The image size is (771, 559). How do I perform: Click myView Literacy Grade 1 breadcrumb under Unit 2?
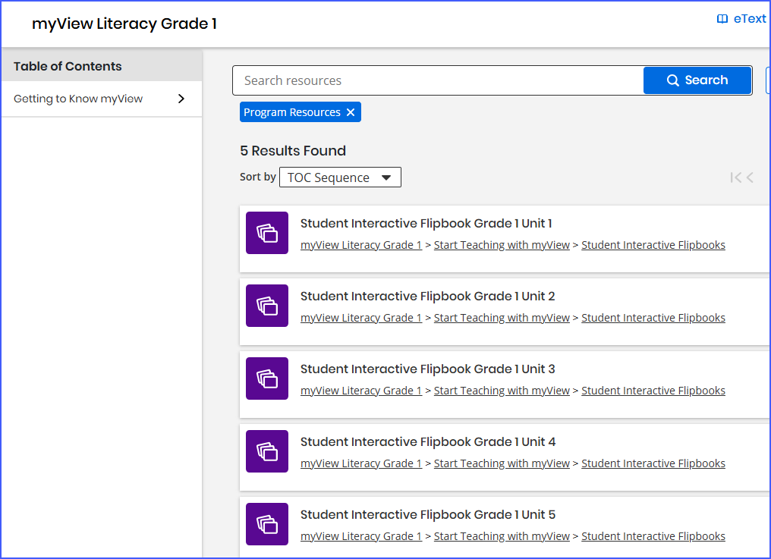point(361,318)
